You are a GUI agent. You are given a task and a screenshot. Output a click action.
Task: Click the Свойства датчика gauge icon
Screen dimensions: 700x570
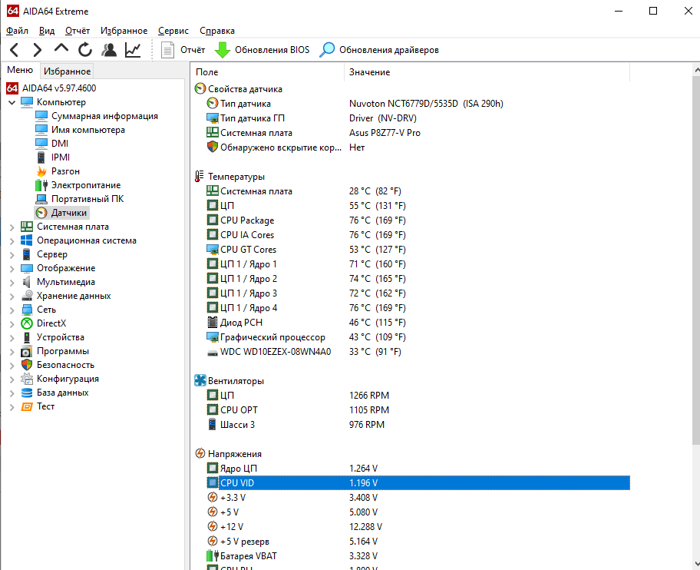click(200, 89)
